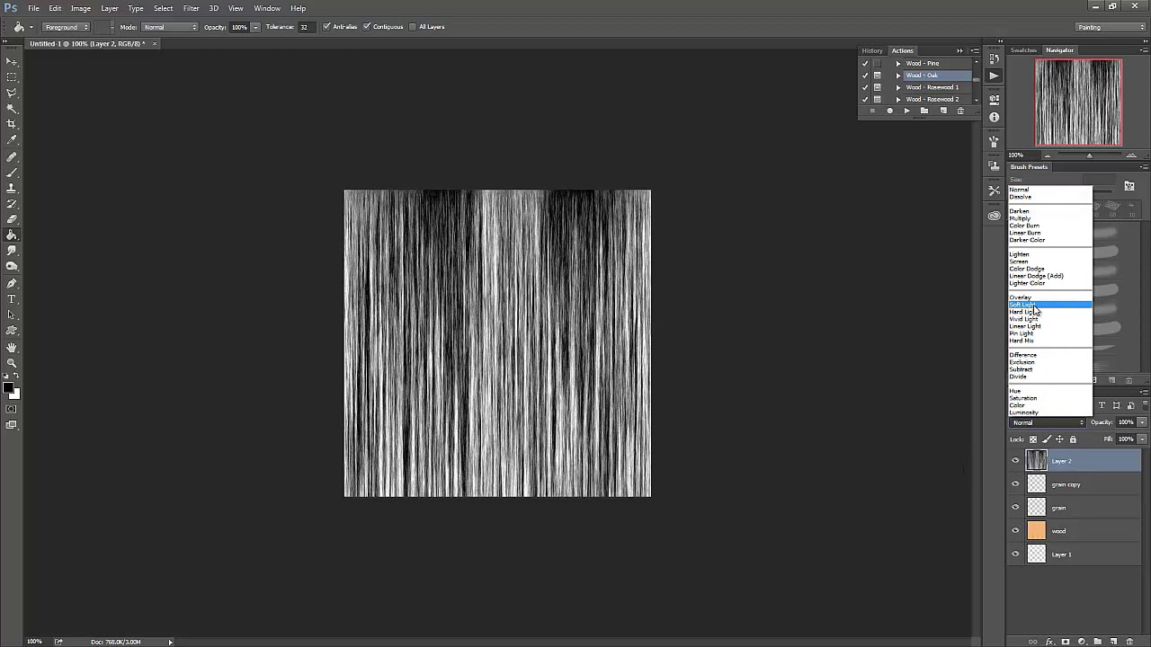Open the layer blend mode Normal dropdown
The height and width of the screenshot is (647, 1151).
pos(1048,422)
